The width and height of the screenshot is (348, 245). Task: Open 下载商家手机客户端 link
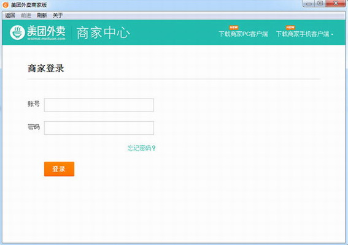[303, 34]
